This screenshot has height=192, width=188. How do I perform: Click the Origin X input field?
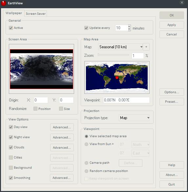[41, 100]
